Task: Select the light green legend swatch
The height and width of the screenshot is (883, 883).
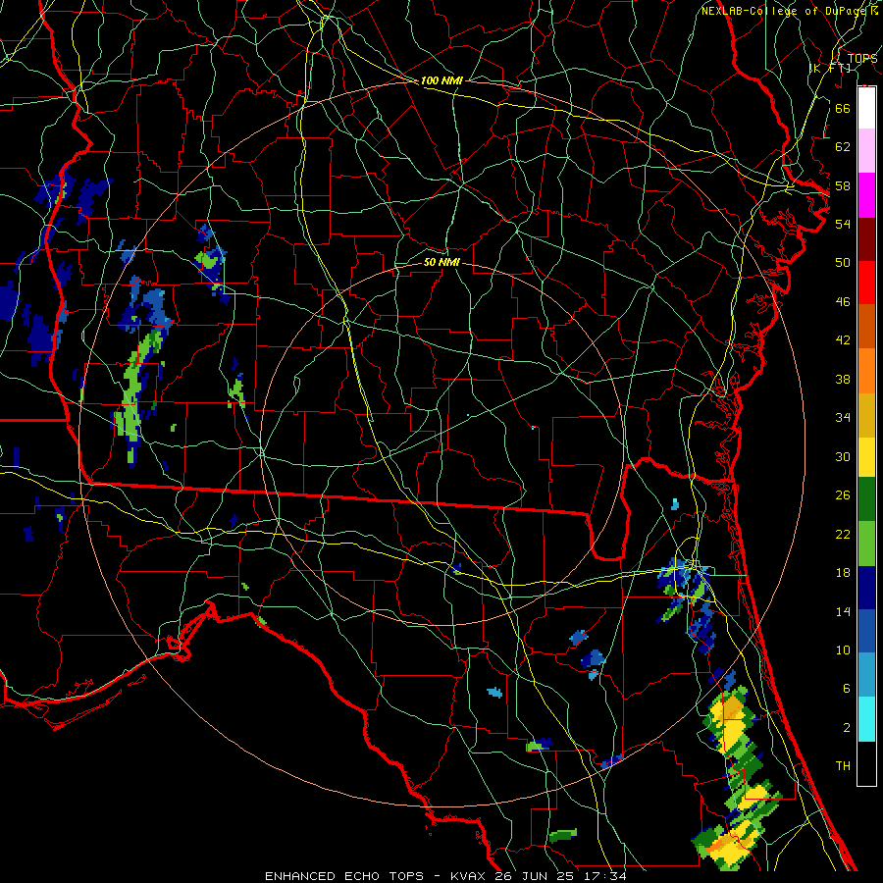Action: [866, 544]
